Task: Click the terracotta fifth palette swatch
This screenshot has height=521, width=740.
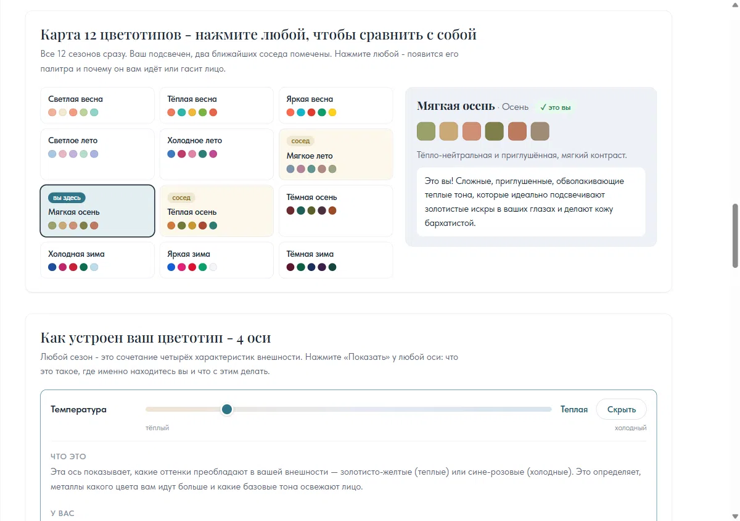Action: point(517,131)
